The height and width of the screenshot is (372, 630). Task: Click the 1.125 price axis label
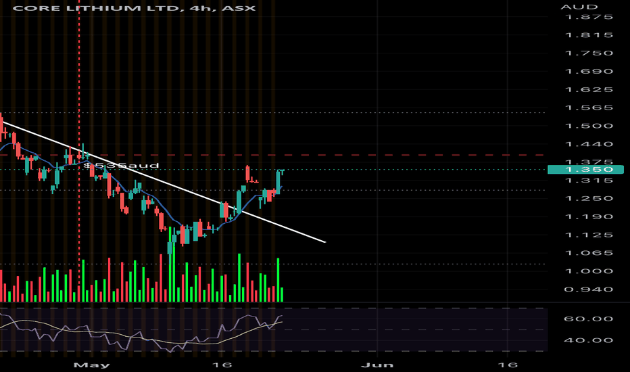pos(589,235)
